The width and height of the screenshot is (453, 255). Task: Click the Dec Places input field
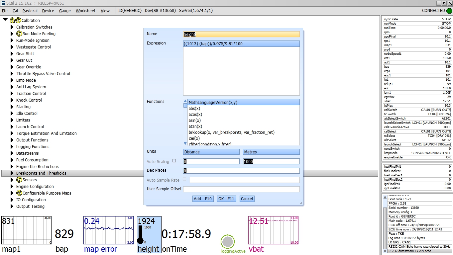point(241,171)
